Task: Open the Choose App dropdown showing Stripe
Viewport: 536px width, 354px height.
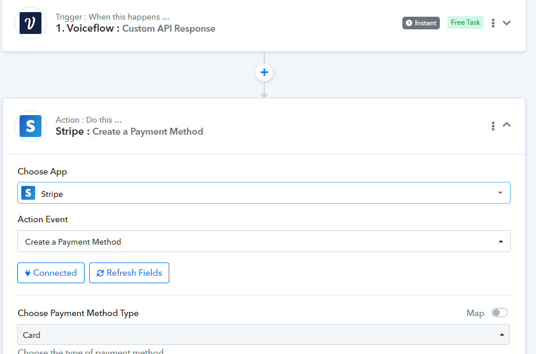Action: pos(264,193)
